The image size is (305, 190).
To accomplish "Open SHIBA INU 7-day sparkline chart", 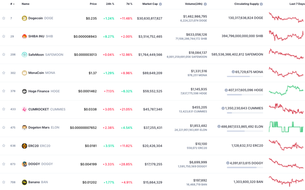I will 286,36.
